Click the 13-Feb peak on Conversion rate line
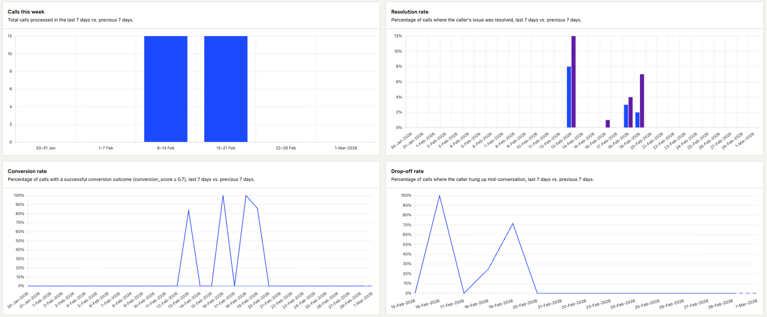The width and height of the screenshot is (767, 317). (188, 210)
